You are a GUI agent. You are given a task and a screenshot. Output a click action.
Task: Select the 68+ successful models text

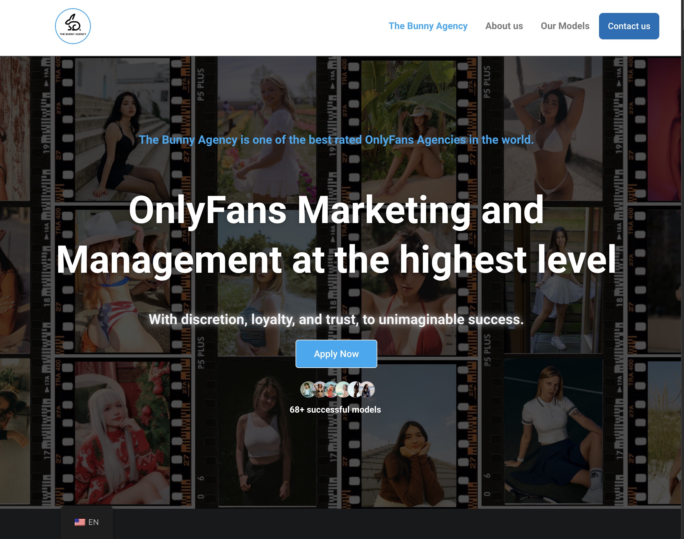coord(335,410)
